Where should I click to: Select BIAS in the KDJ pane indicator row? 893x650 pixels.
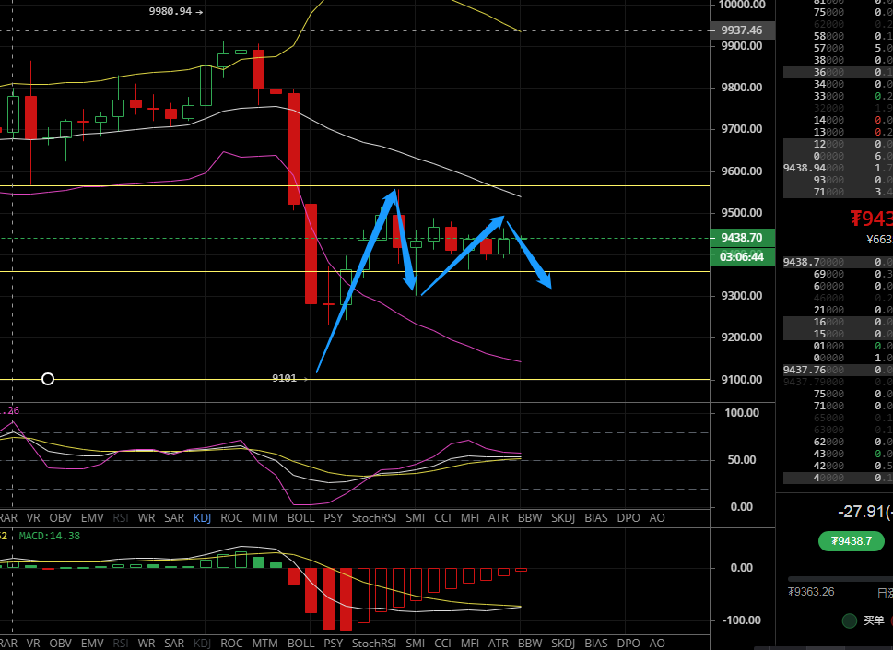(596, 518)
